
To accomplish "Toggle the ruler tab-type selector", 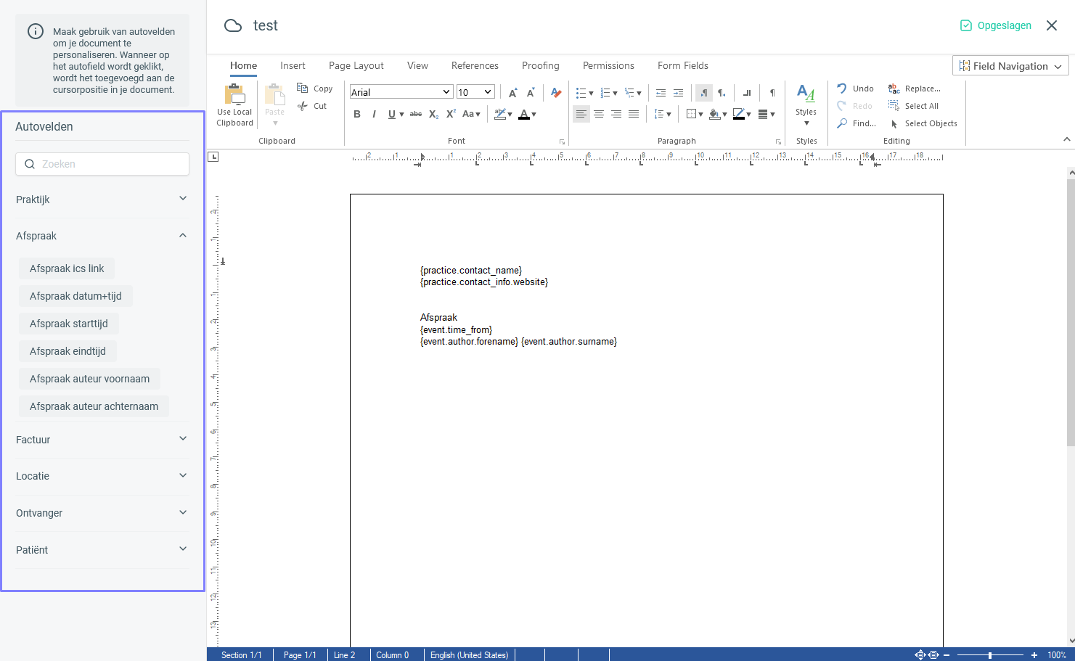I will click(213, 157).
